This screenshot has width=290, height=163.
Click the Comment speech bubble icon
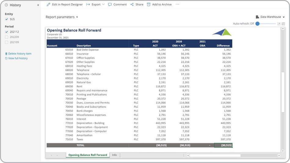[x=110, y=5]
